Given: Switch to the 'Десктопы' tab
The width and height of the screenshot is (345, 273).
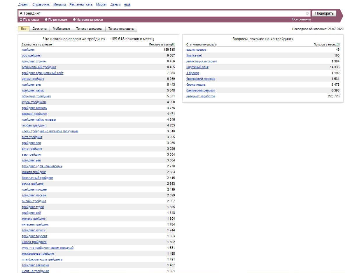Looking at the screenshot, I should pyautogui.click(x=39, y=29).
